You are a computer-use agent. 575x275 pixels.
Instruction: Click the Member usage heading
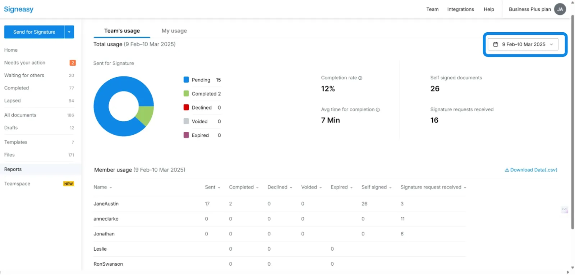tap(140, 170)
